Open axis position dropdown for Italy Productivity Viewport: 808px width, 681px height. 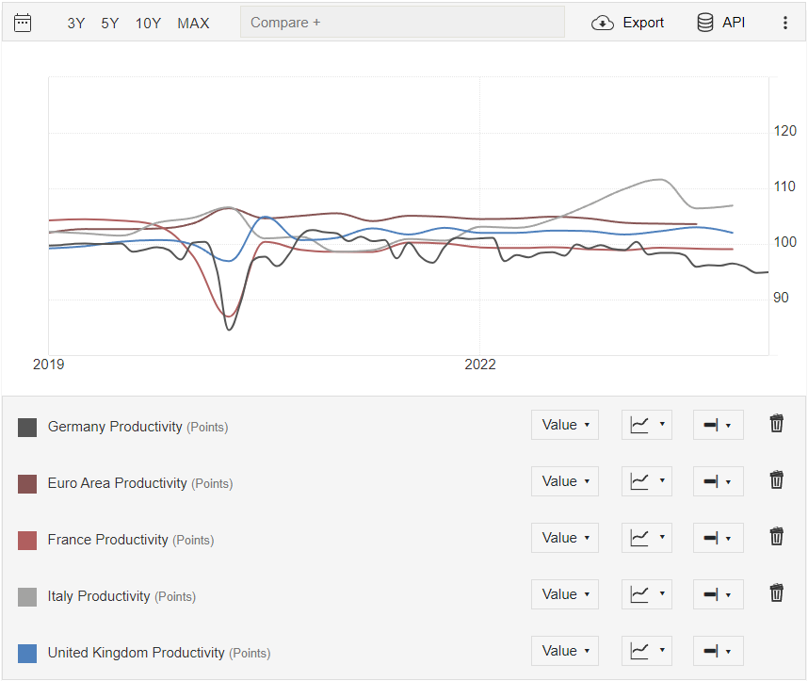[719, 594]
